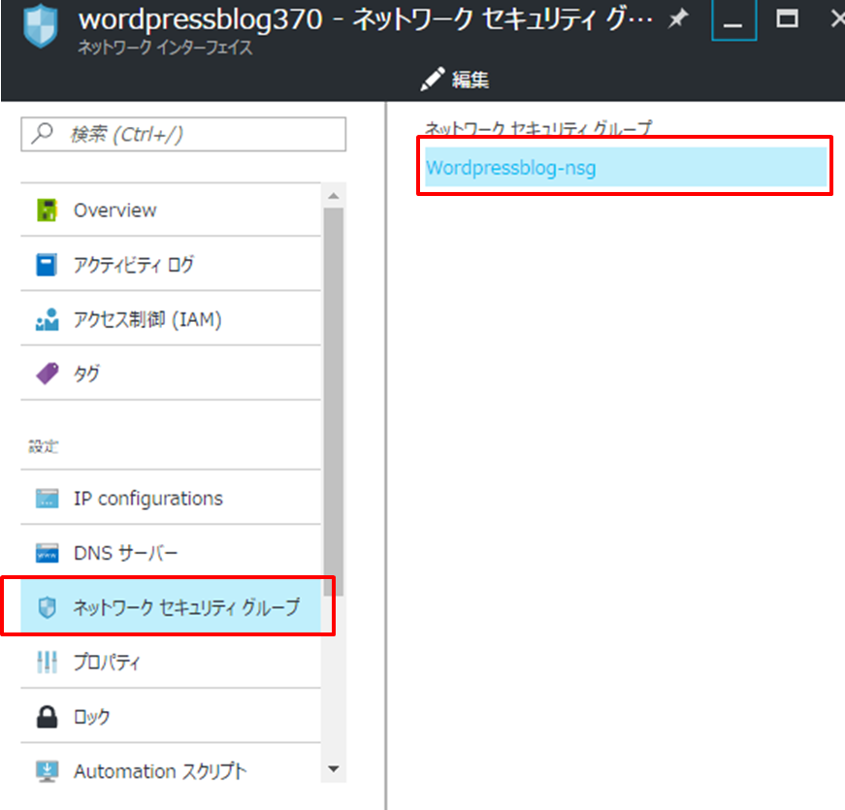This screenshot has height=810, width=845.
Task: Click the Overview icon in the sidebar
Action: point(47,211)
